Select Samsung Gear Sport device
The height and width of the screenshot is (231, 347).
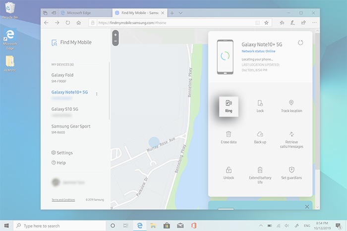[71, 129]
